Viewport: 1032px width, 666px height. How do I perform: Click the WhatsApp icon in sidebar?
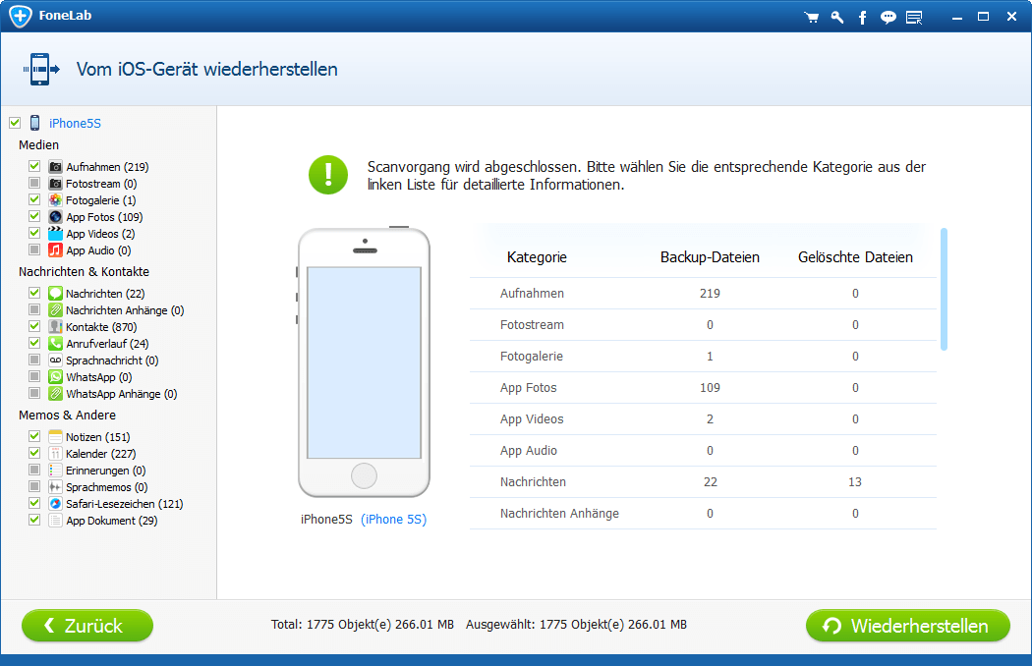(x=56, y=377)
